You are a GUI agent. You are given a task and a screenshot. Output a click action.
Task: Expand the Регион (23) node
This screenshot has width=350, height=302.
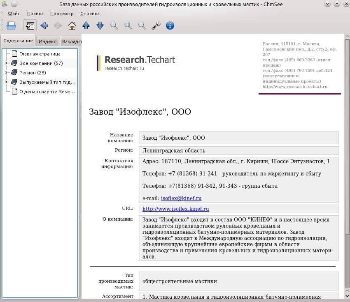click(x=7, y=73)
